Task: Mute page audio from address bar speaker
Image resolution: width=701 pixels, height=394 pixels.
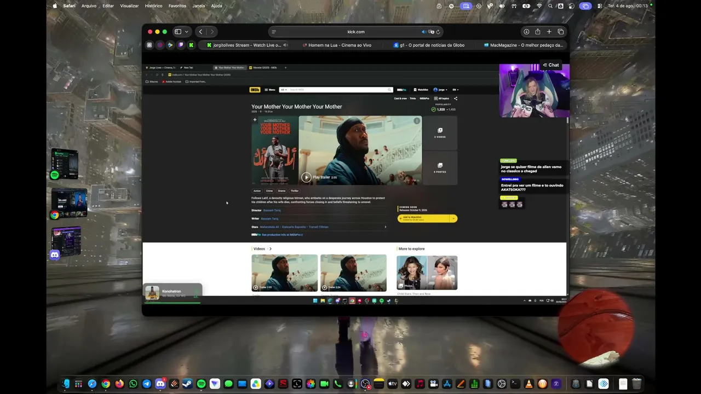Action: coord(424,32)
